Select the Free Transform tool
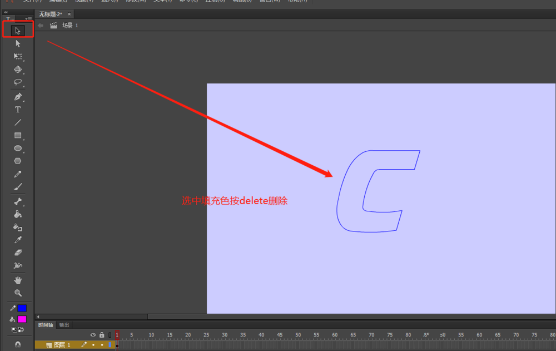This screenshot has width=556, height=351. point(18,56)
